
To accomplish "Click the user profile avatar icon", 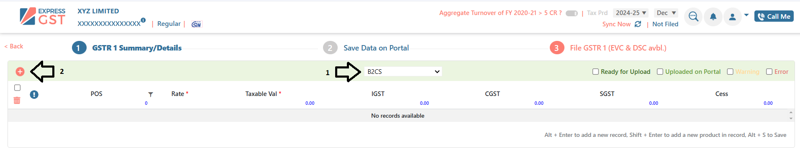I will tap(732, 17).
